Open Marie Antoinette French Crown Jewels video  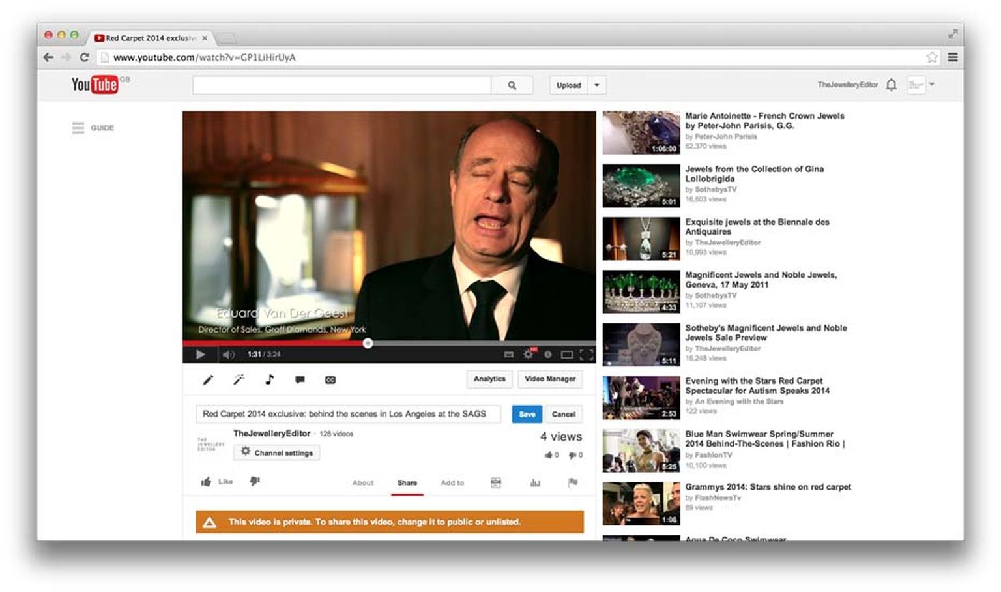click(764, 121)
